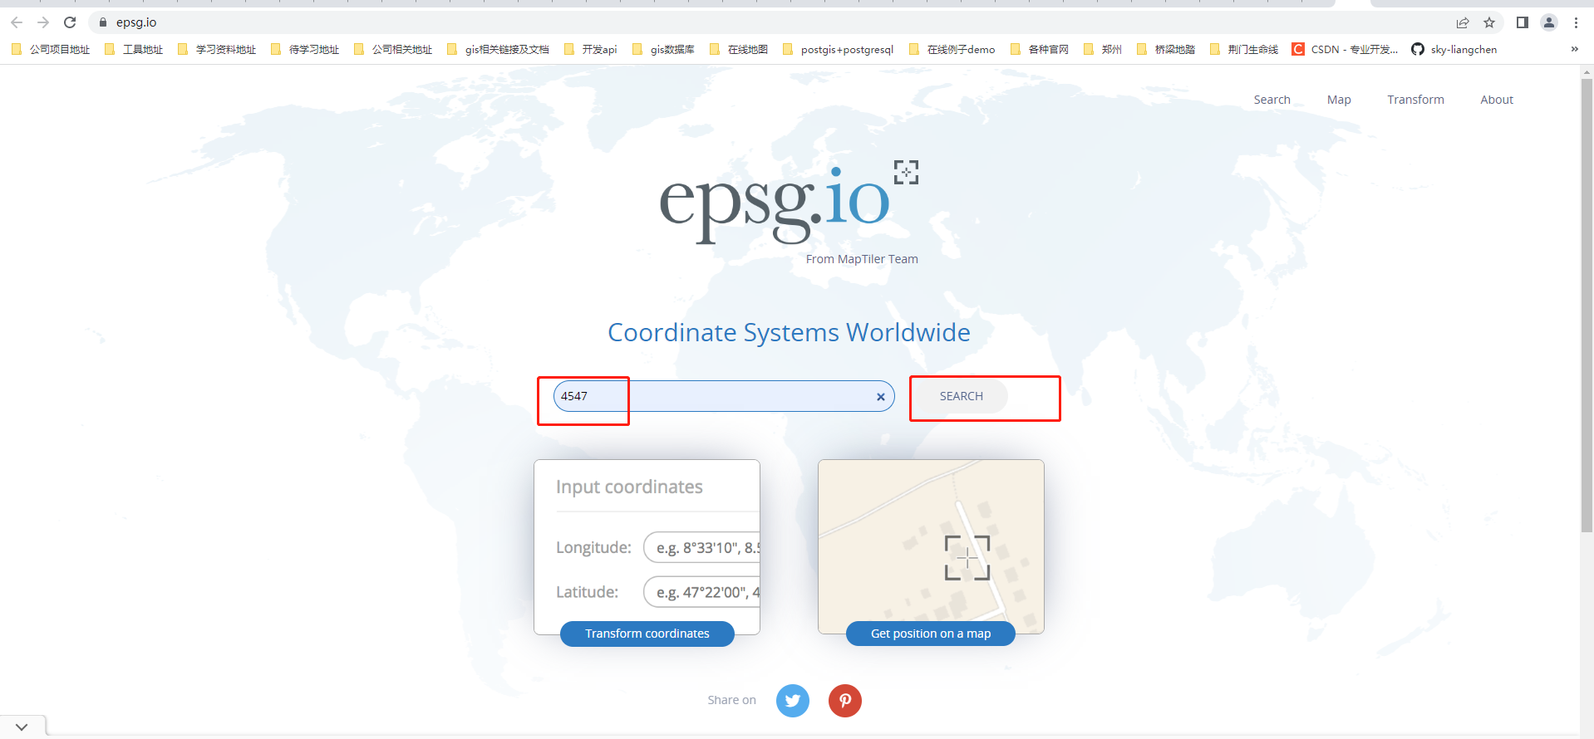Open the 公司项目地址 bookmark folder

click(x=51, y=49)
